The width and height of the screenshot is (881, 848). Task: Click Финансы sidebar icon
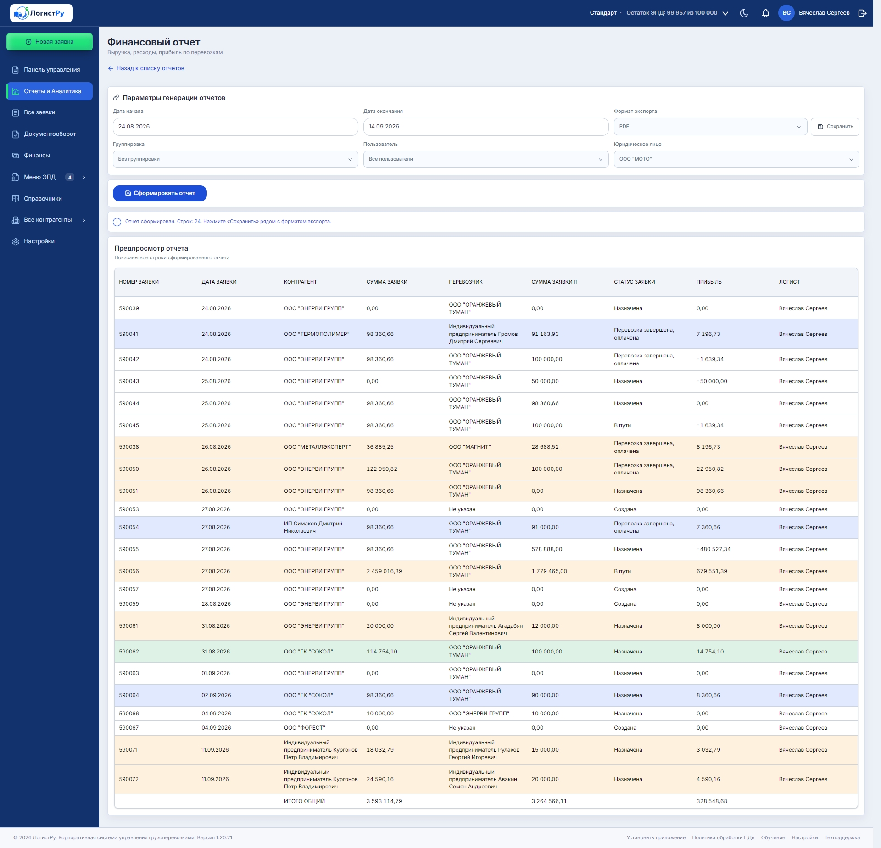(x=16, y=156)
